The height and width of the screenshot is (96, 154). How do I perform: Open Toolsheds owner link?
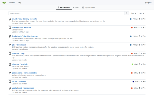pyautogui.click(x=17, y=36)
